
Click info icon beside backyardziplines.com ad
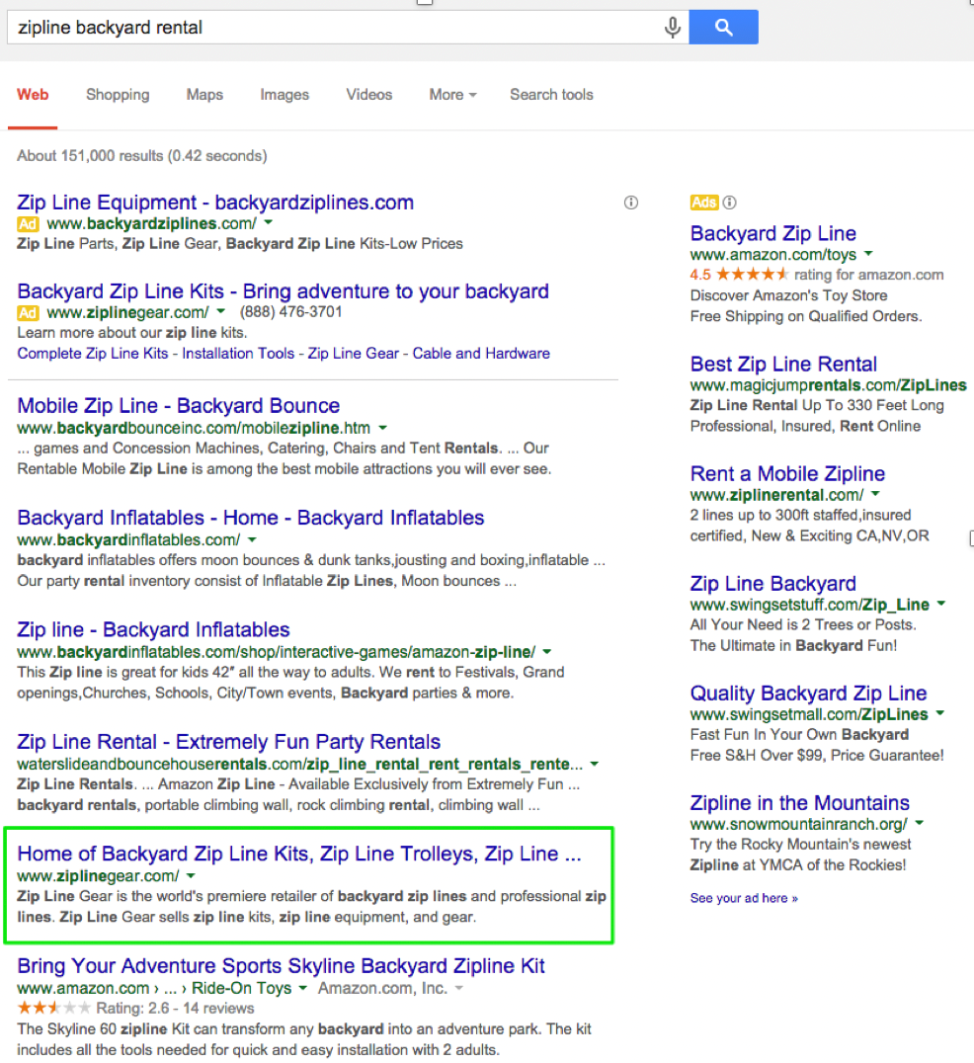click(631, 202)
